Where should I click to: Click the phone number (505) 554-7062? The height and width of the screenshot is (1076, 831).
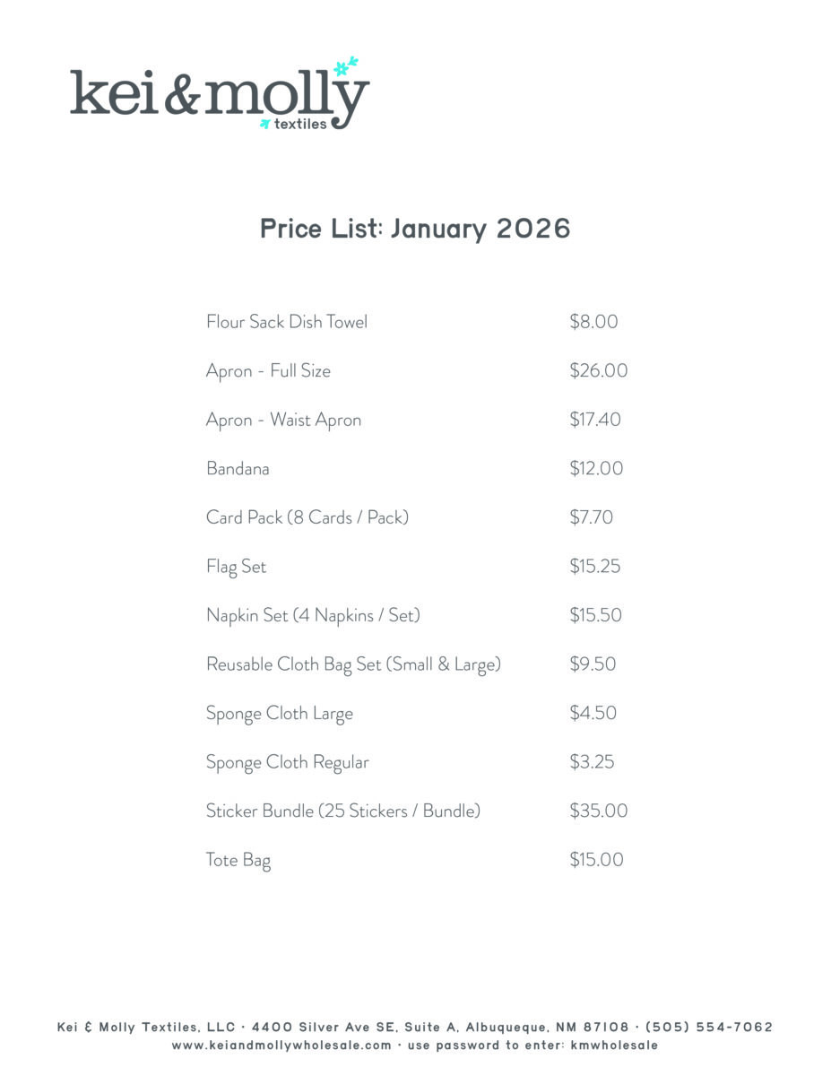(x=708, y=1028)
